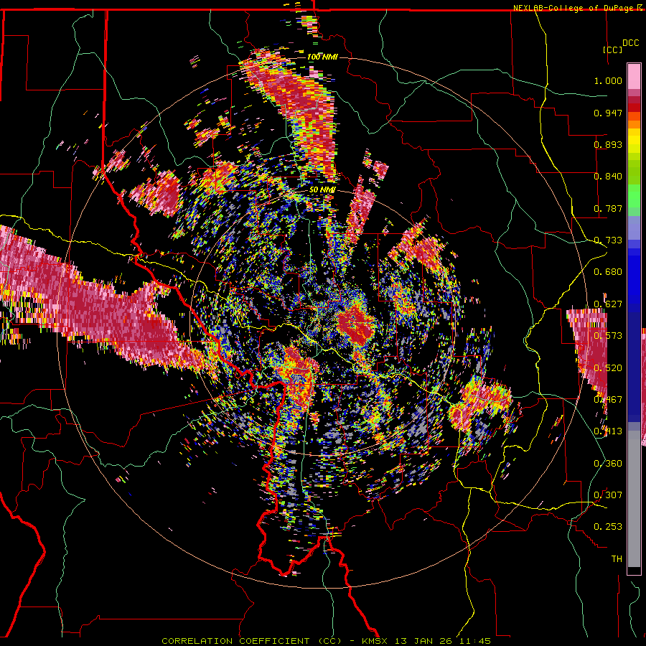Select the 1.000 legend value
The width and height of the screenshot is (646, 646).
[x=608, y=80]
